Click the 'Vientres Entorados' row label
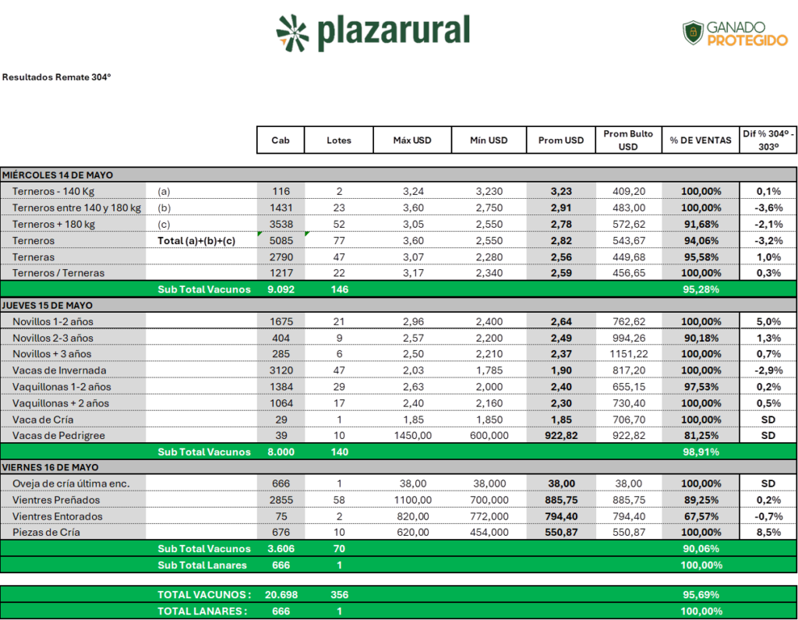 (58, 516)
